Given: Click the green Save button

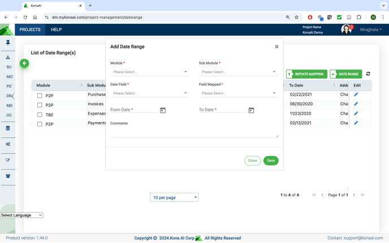Looking at the screenshot, I should pyautogui.click(x=271, y=160).
